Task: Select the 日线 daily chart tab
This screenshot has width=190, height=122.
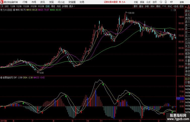Action: tap(47, 6)
